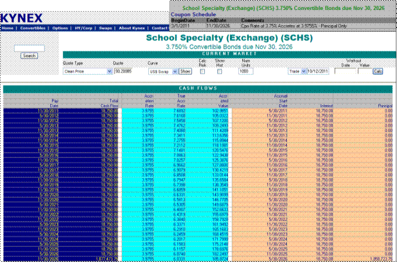This screenshot has height=262, width=397.
Task: Open the HY/Corp menu item
Action: (x=83, y=28)
